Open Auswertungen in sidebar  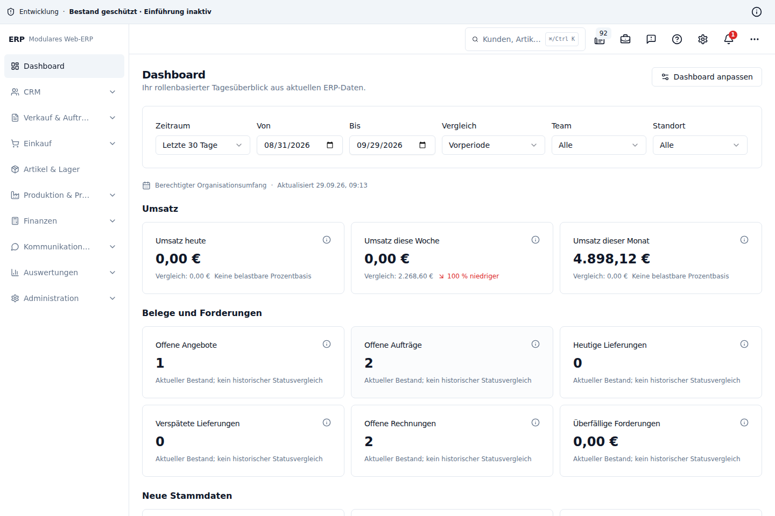[64, 273]
